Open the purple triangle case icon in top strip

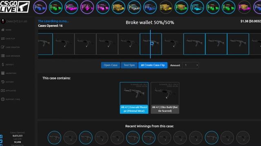point(87,7)
